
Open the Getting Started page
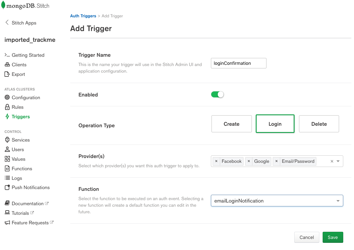pyautogui.click(x=28, y=55)
